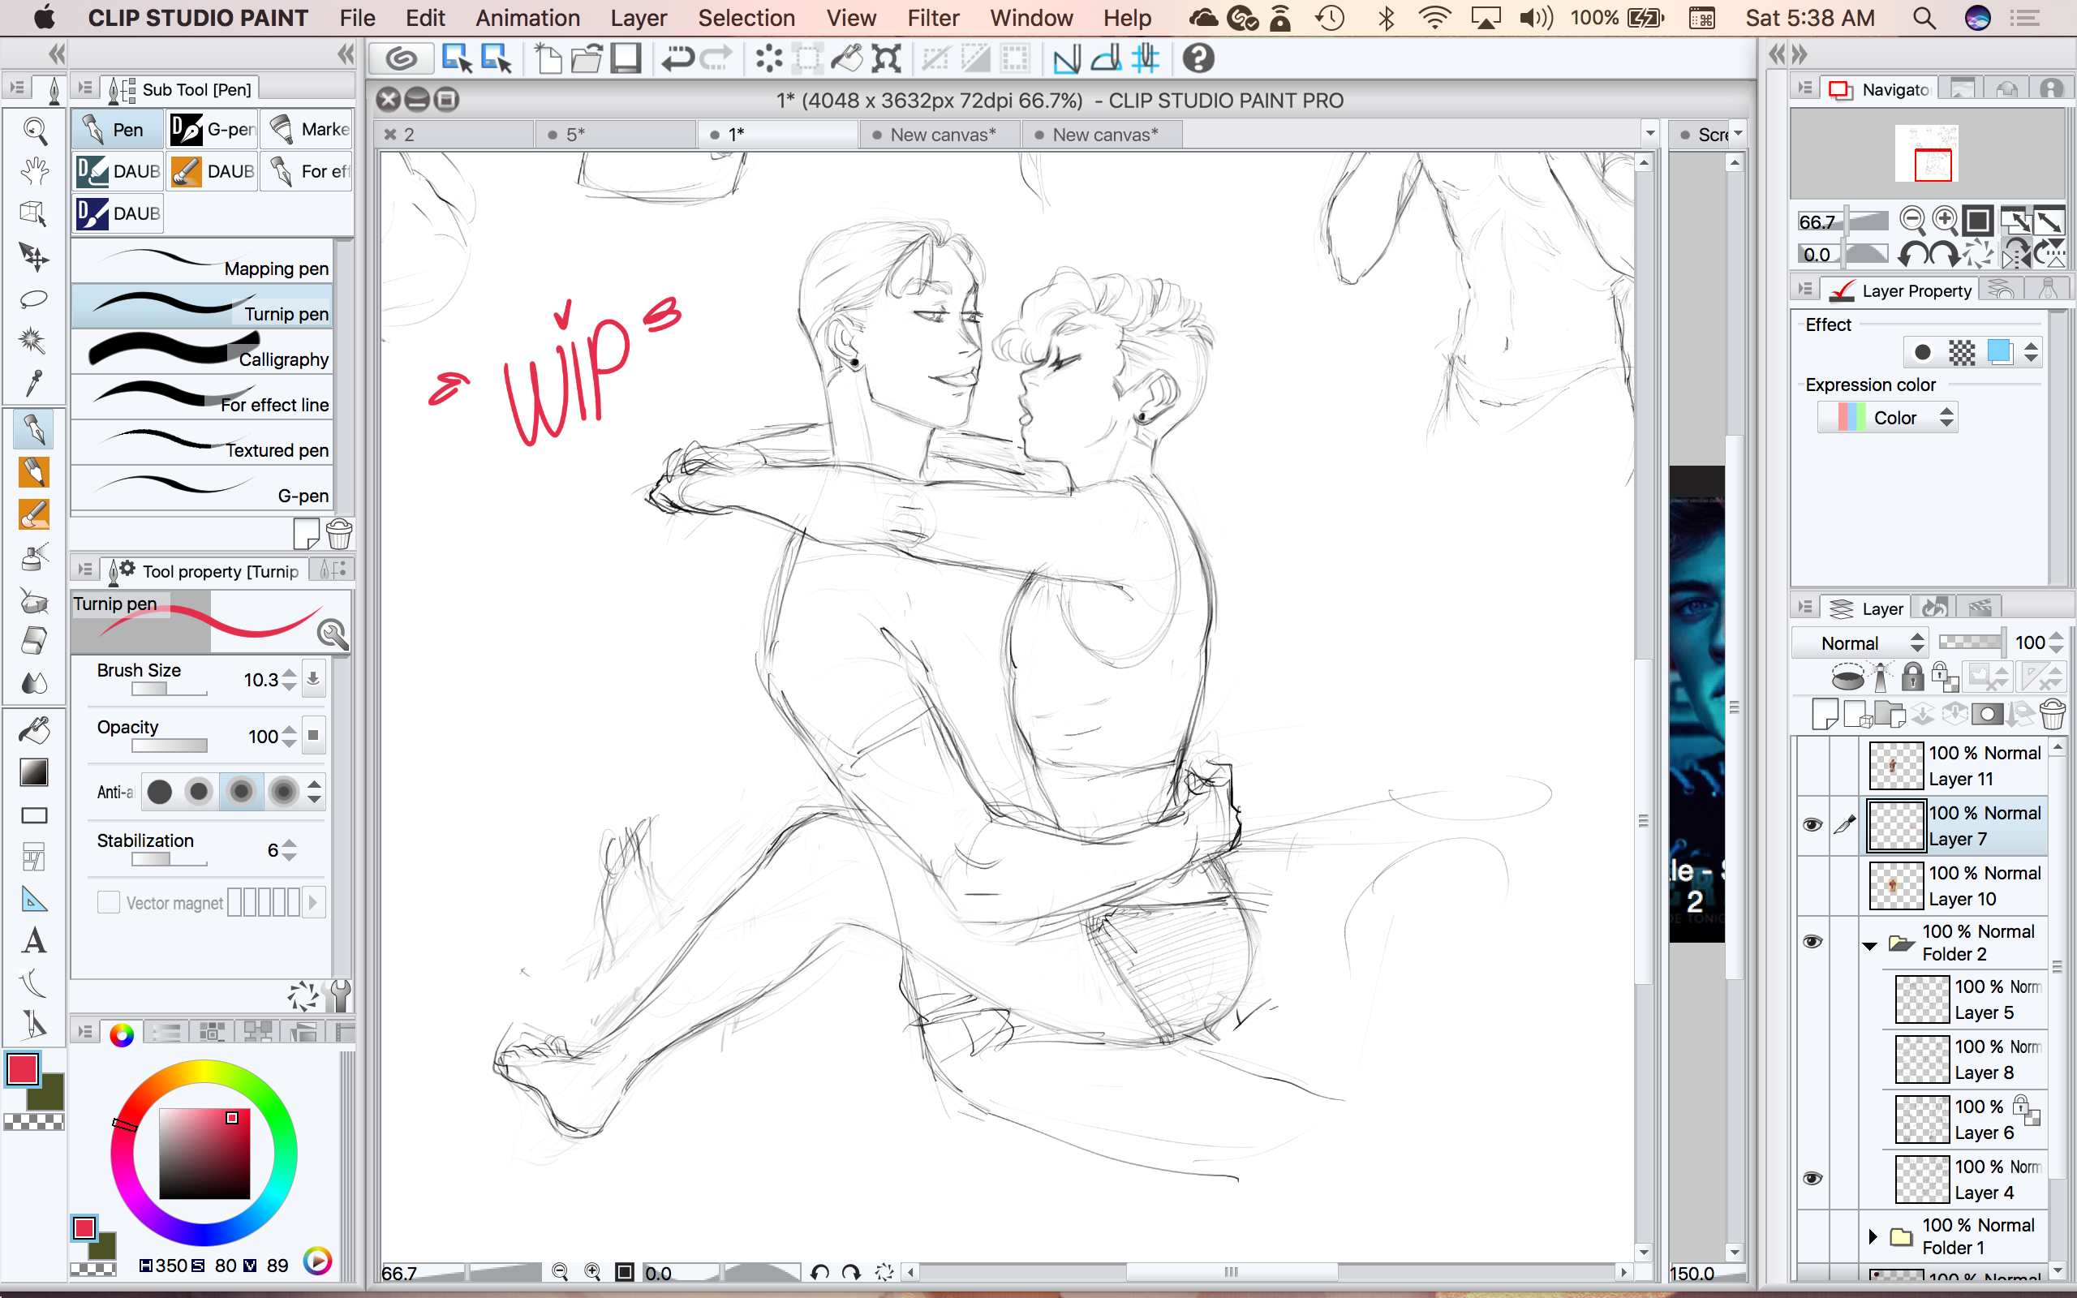Delete sub tool using trash icon

click(x=339, y=534)
